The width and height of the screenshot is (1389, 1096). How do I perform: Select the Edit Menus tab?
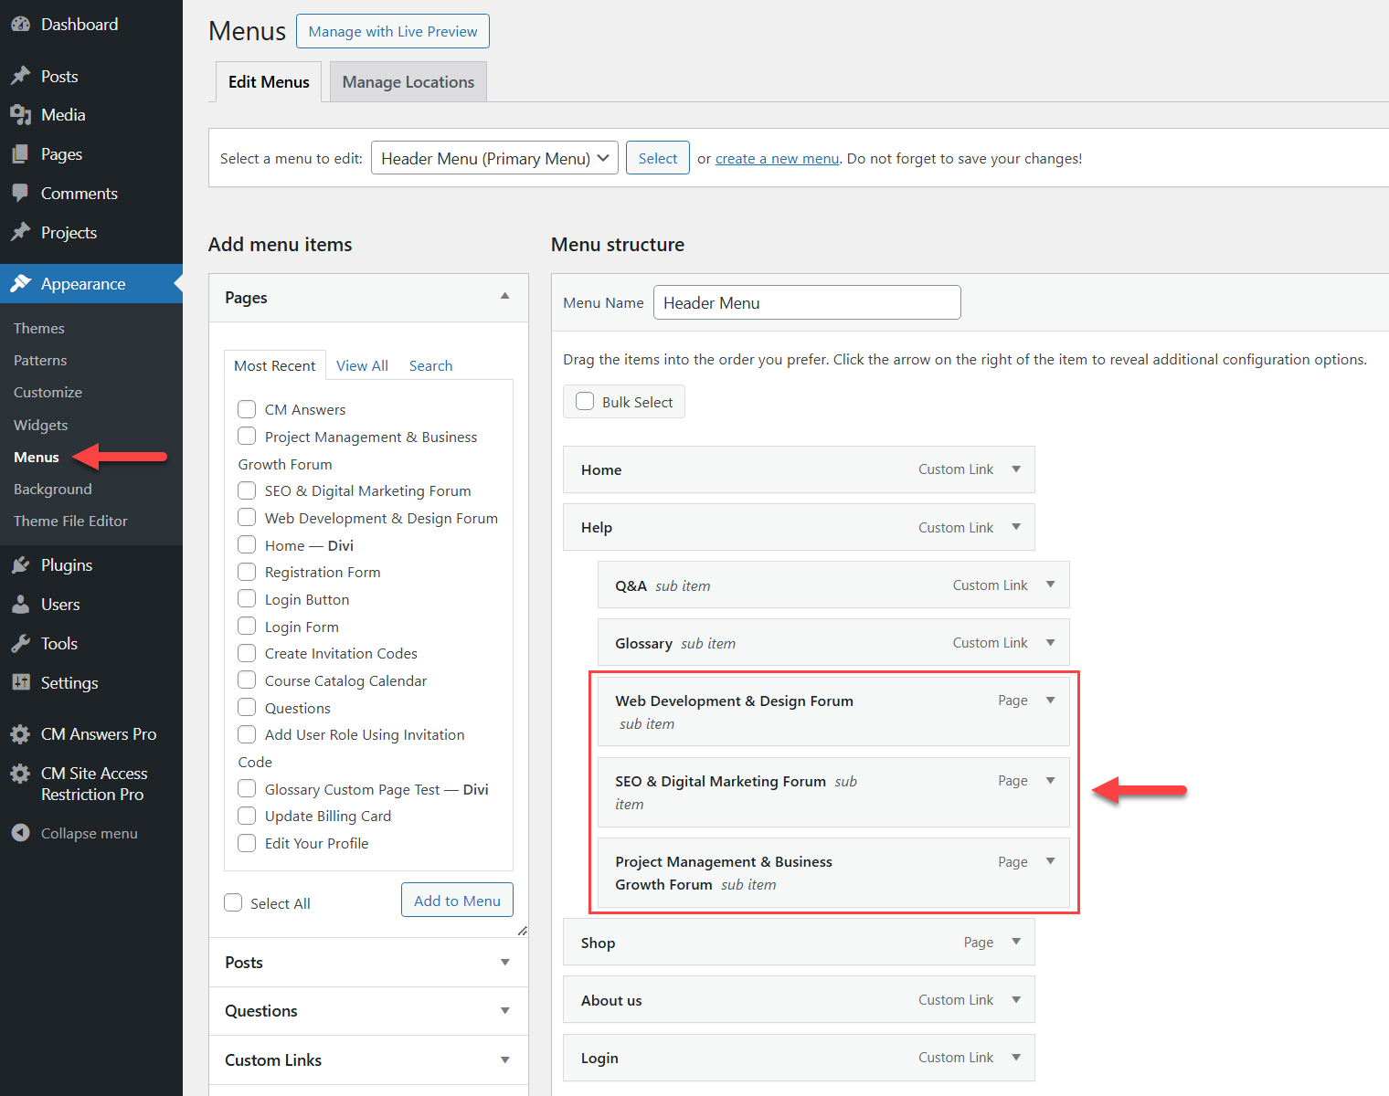[269, 82]
